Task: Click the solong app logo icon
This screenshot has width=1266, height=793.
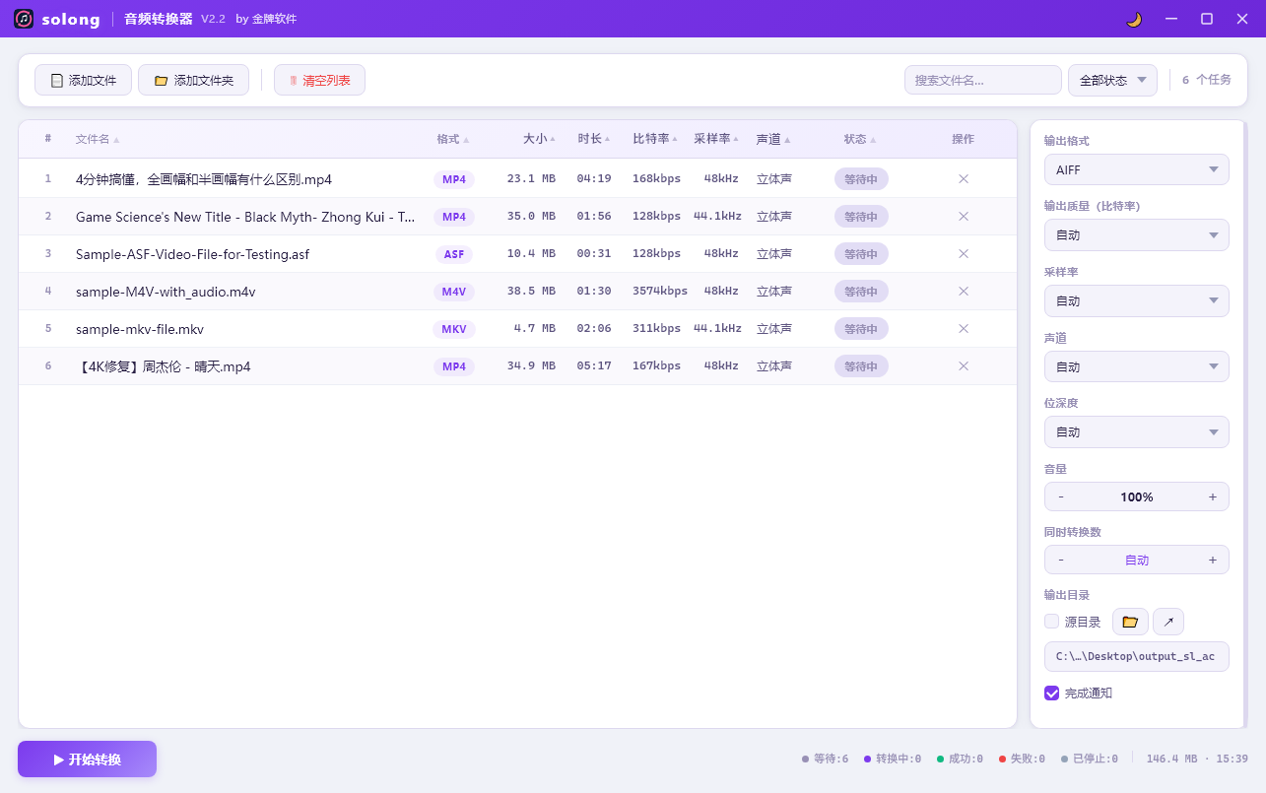Action: coord(24,19)
